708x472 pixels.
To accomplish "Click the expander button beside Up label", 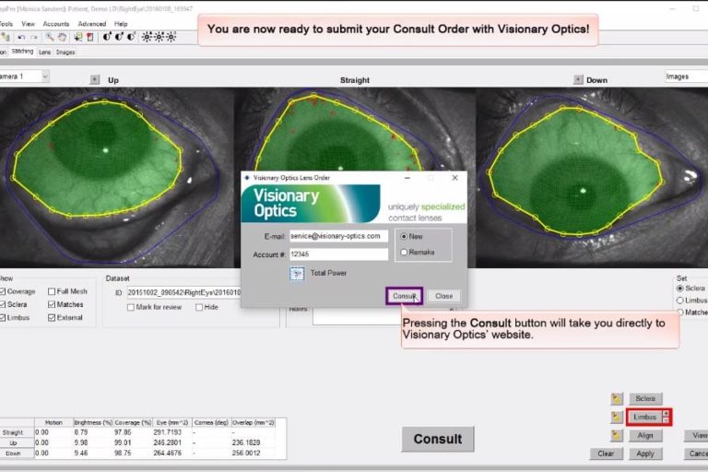I will (94, 80).
